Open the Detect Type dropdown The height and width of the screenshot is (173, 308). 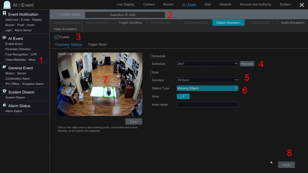(207, 88)
